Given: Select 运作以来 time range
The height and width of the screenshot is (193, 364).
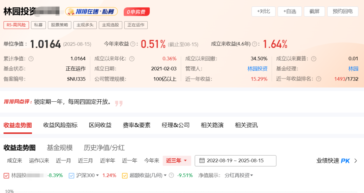Looking at the screenshot, I should point(39,161).
